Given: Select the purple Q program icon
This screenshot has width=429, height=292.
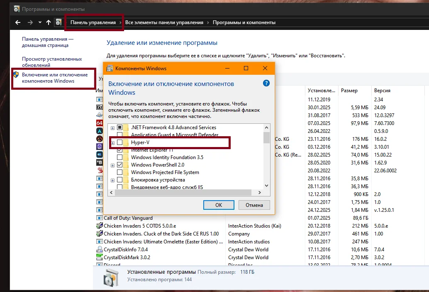Looking at the screenshot, I should coord(100,147).
